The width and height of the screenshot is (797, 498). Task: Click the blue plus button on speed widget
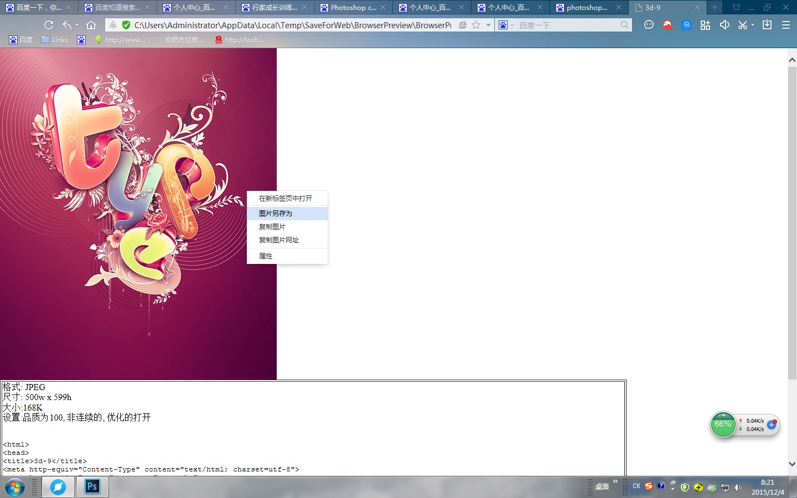coord(772,425)
